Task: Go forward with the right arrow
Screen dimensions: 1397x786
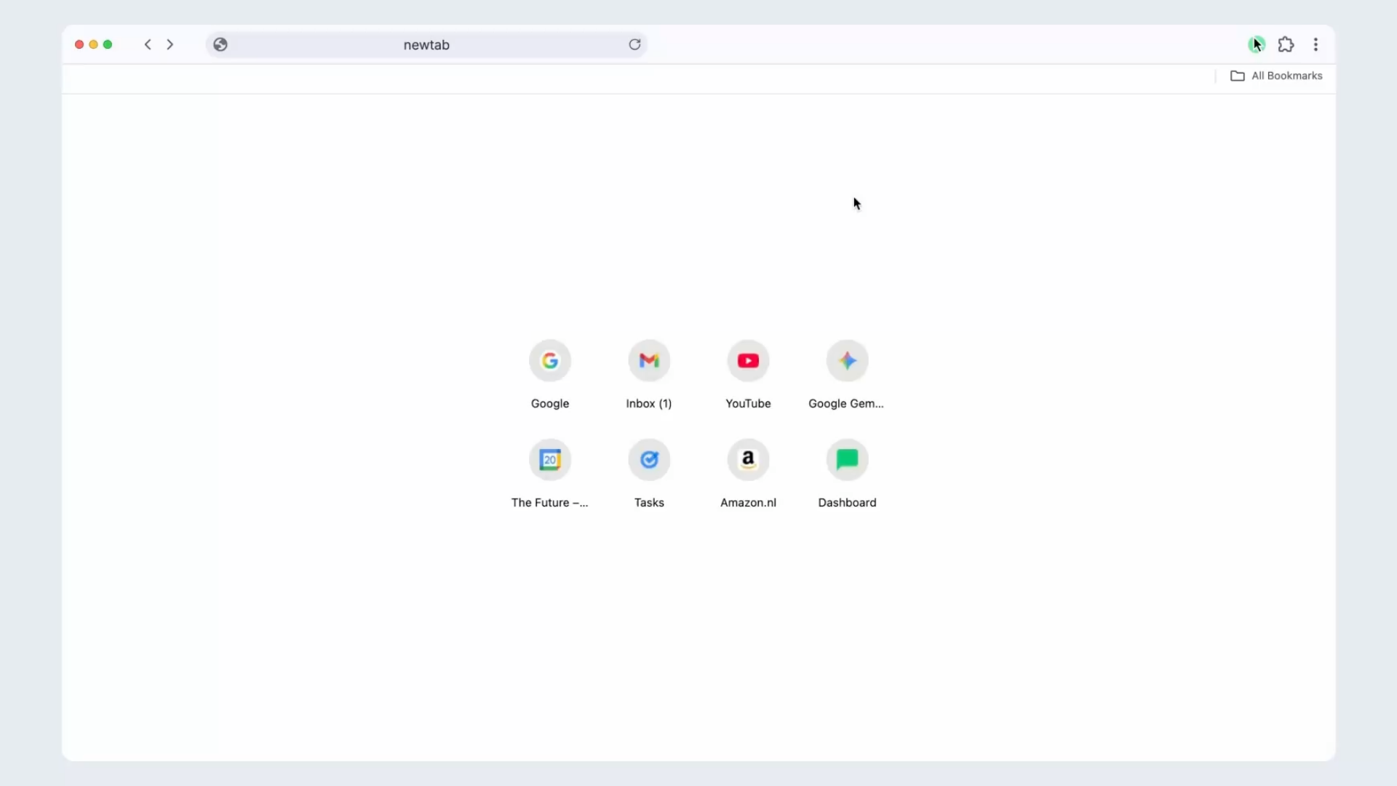Action: click(x=170, y=44)
